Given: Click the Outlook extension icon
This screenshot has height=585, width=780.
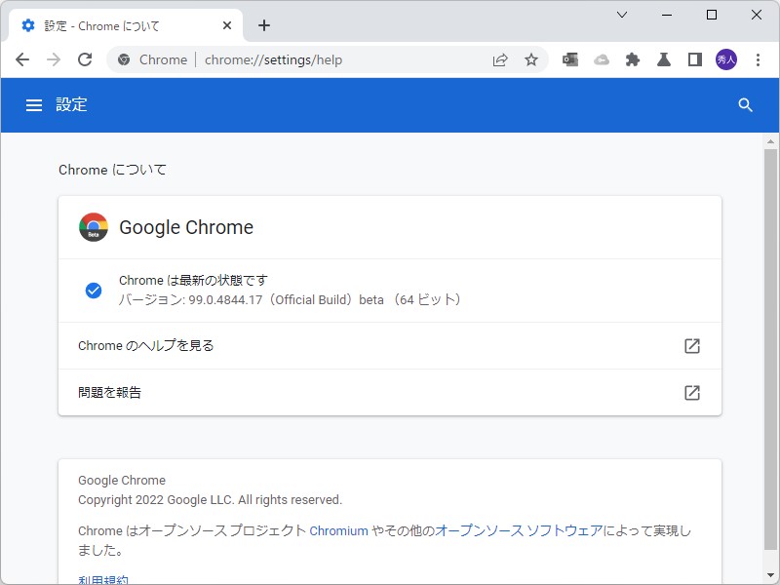Looking at the screenshot, I should 570,59.
